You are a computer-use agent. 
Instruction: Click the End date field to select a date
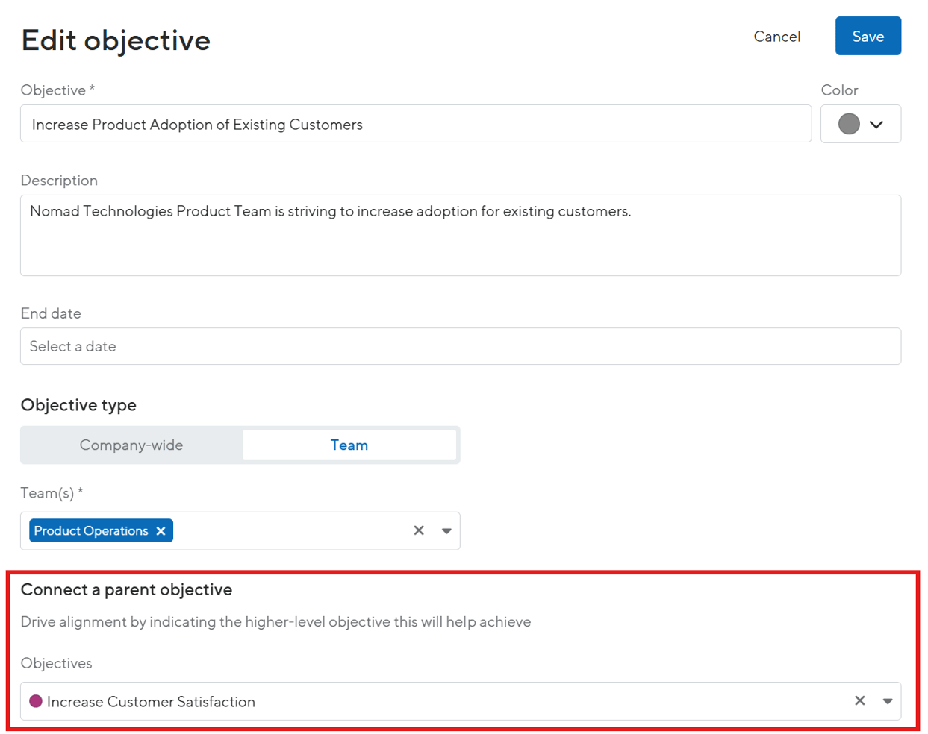tap(461, 346)
